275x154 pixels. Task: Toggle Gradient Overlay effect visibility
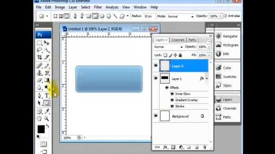point(172,100)
